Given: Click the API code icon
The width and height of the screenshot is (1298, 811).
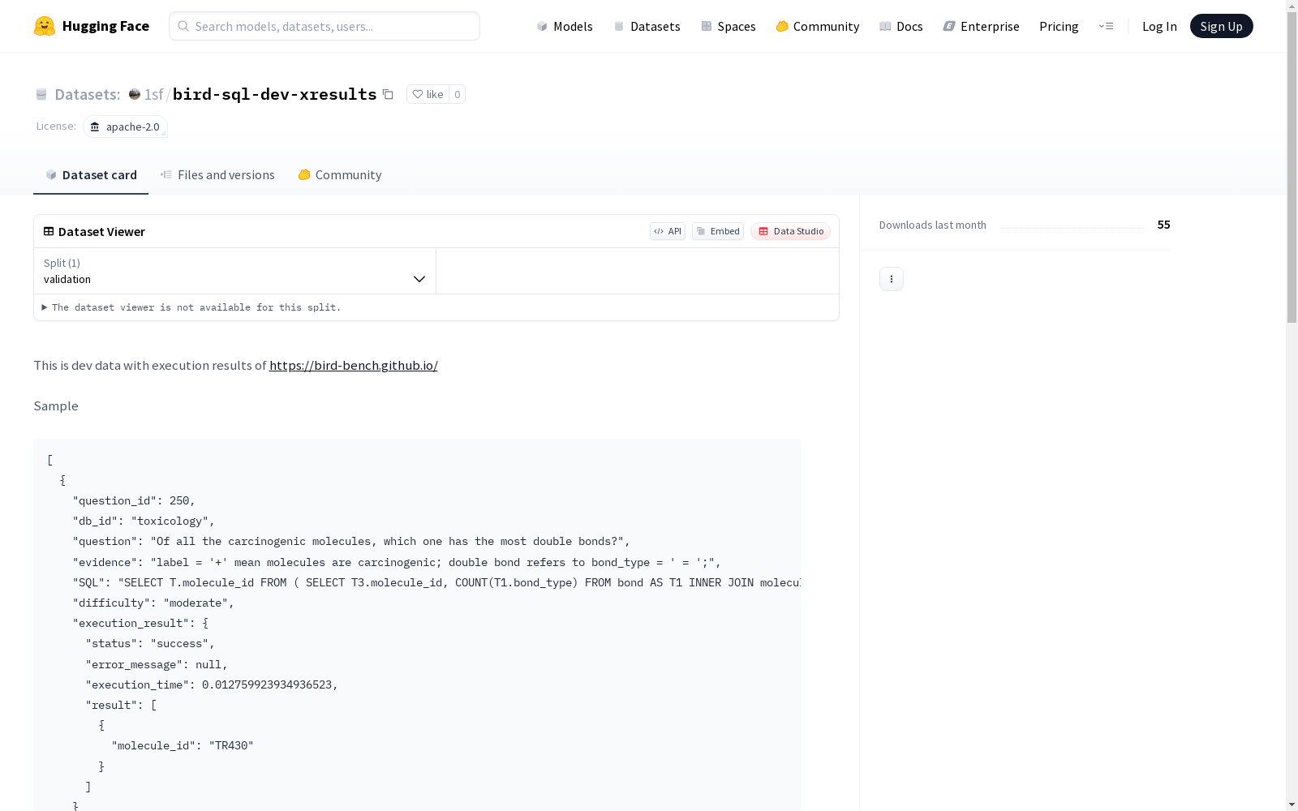Looking at the screenshot, I should (659, 231).
